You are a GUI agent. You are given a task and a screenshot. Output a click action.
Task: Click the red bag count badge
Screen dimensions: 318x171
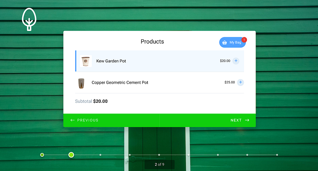tap(244, 40)
